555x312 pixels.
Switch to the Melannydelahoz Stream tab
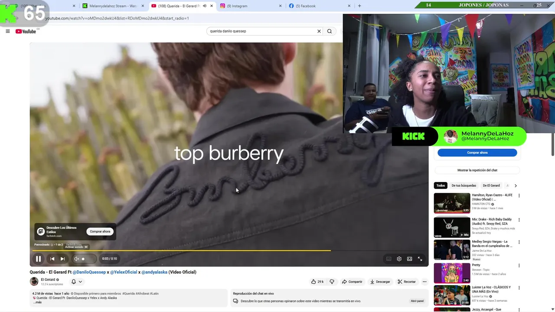(x=113, y=6)
